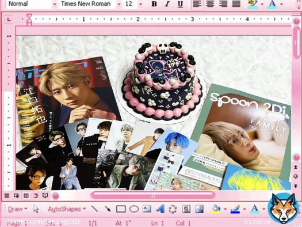Viewport: 302px width, 227px height.
Task: Click the horizontal scrollbar thumb
Action: (x=153, y=195)
